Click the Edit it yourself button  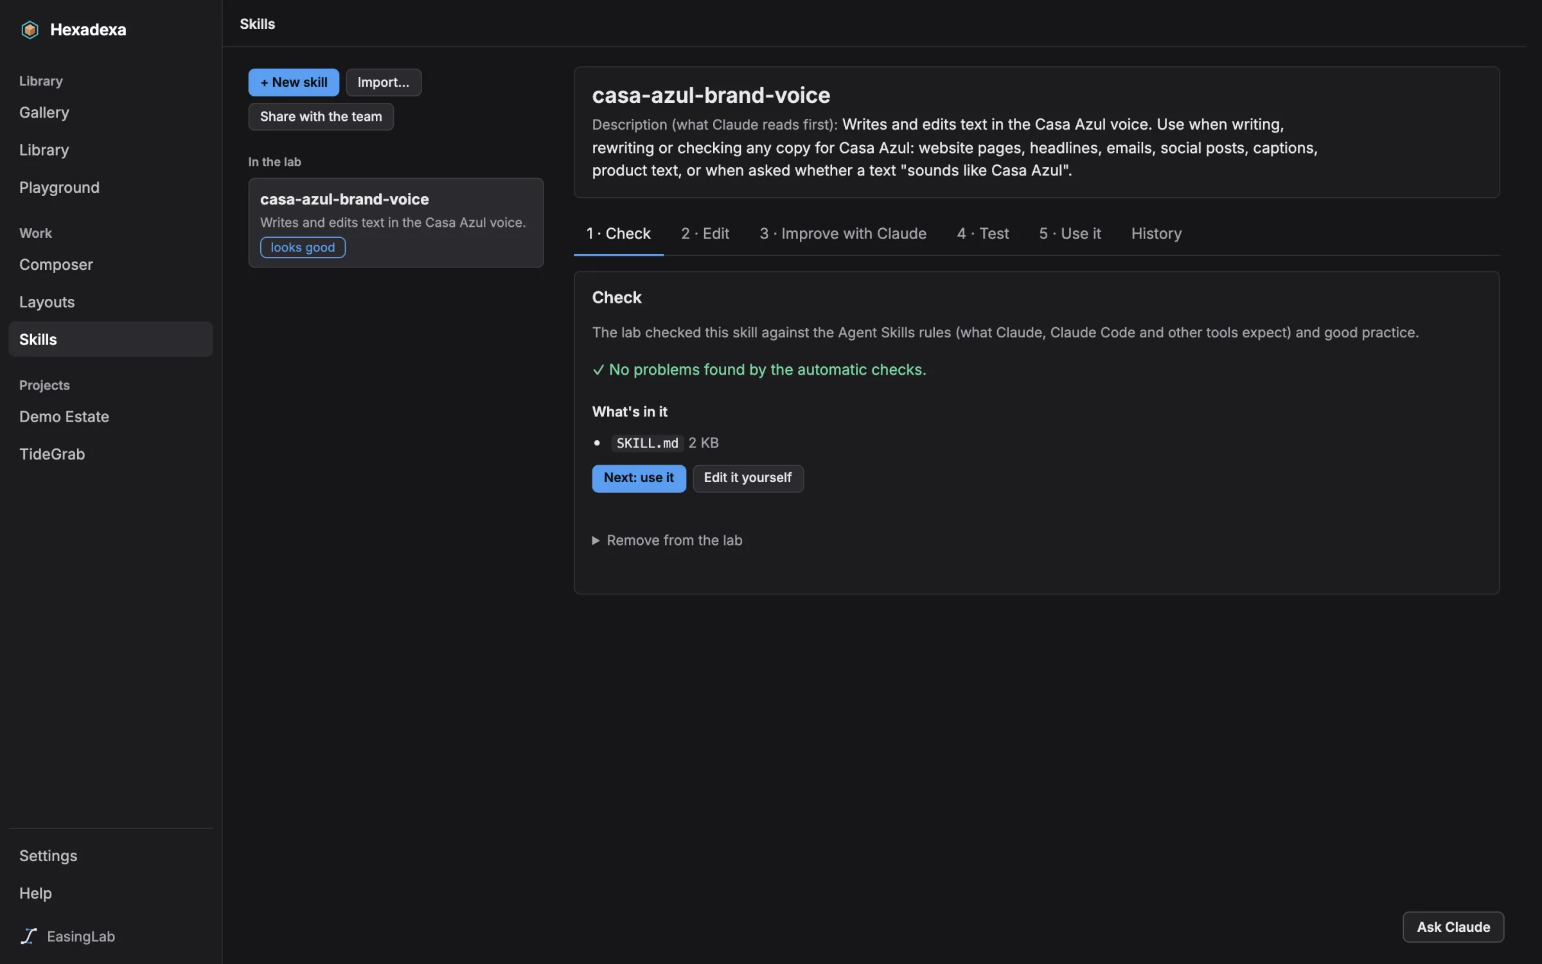tap(748, 478)
